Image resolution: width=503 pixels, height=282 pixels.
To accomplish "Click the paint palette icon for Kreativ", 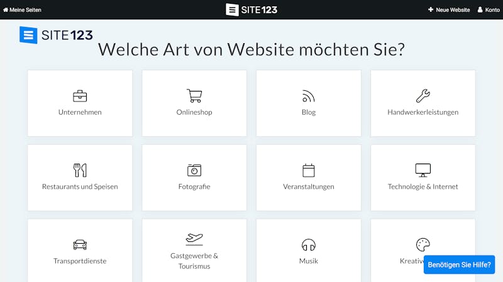I will pyautogui.click(x=423, y=244).
